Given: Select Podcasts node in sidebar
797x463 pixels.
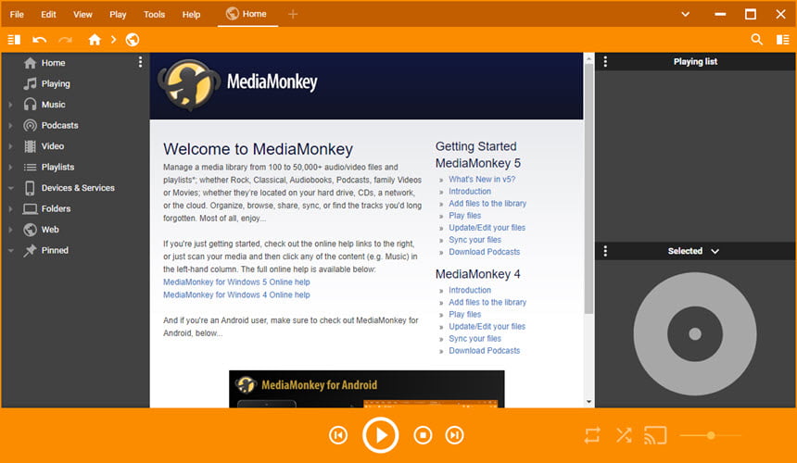Looking at the screenshot, I should [51, 125].
